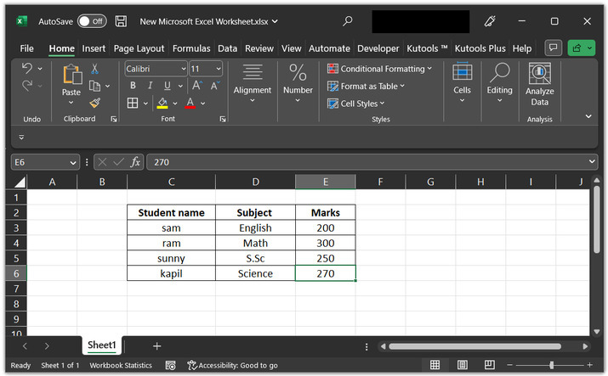The width and height of the screenshot is (608, 376).
Task: Switch to the Page Layout tab
Action: [139, 48]
